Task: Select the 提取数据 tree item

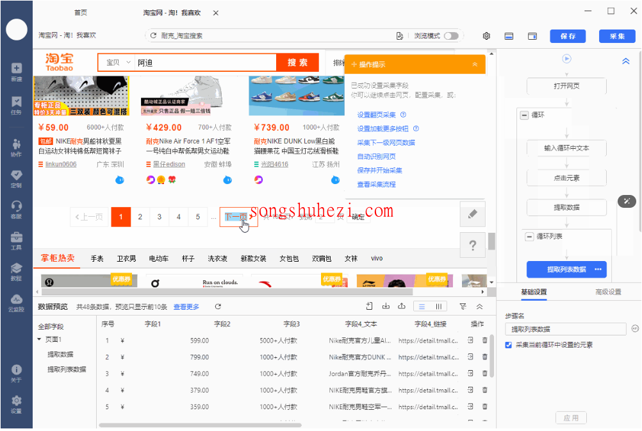Action: coord(60,355)
